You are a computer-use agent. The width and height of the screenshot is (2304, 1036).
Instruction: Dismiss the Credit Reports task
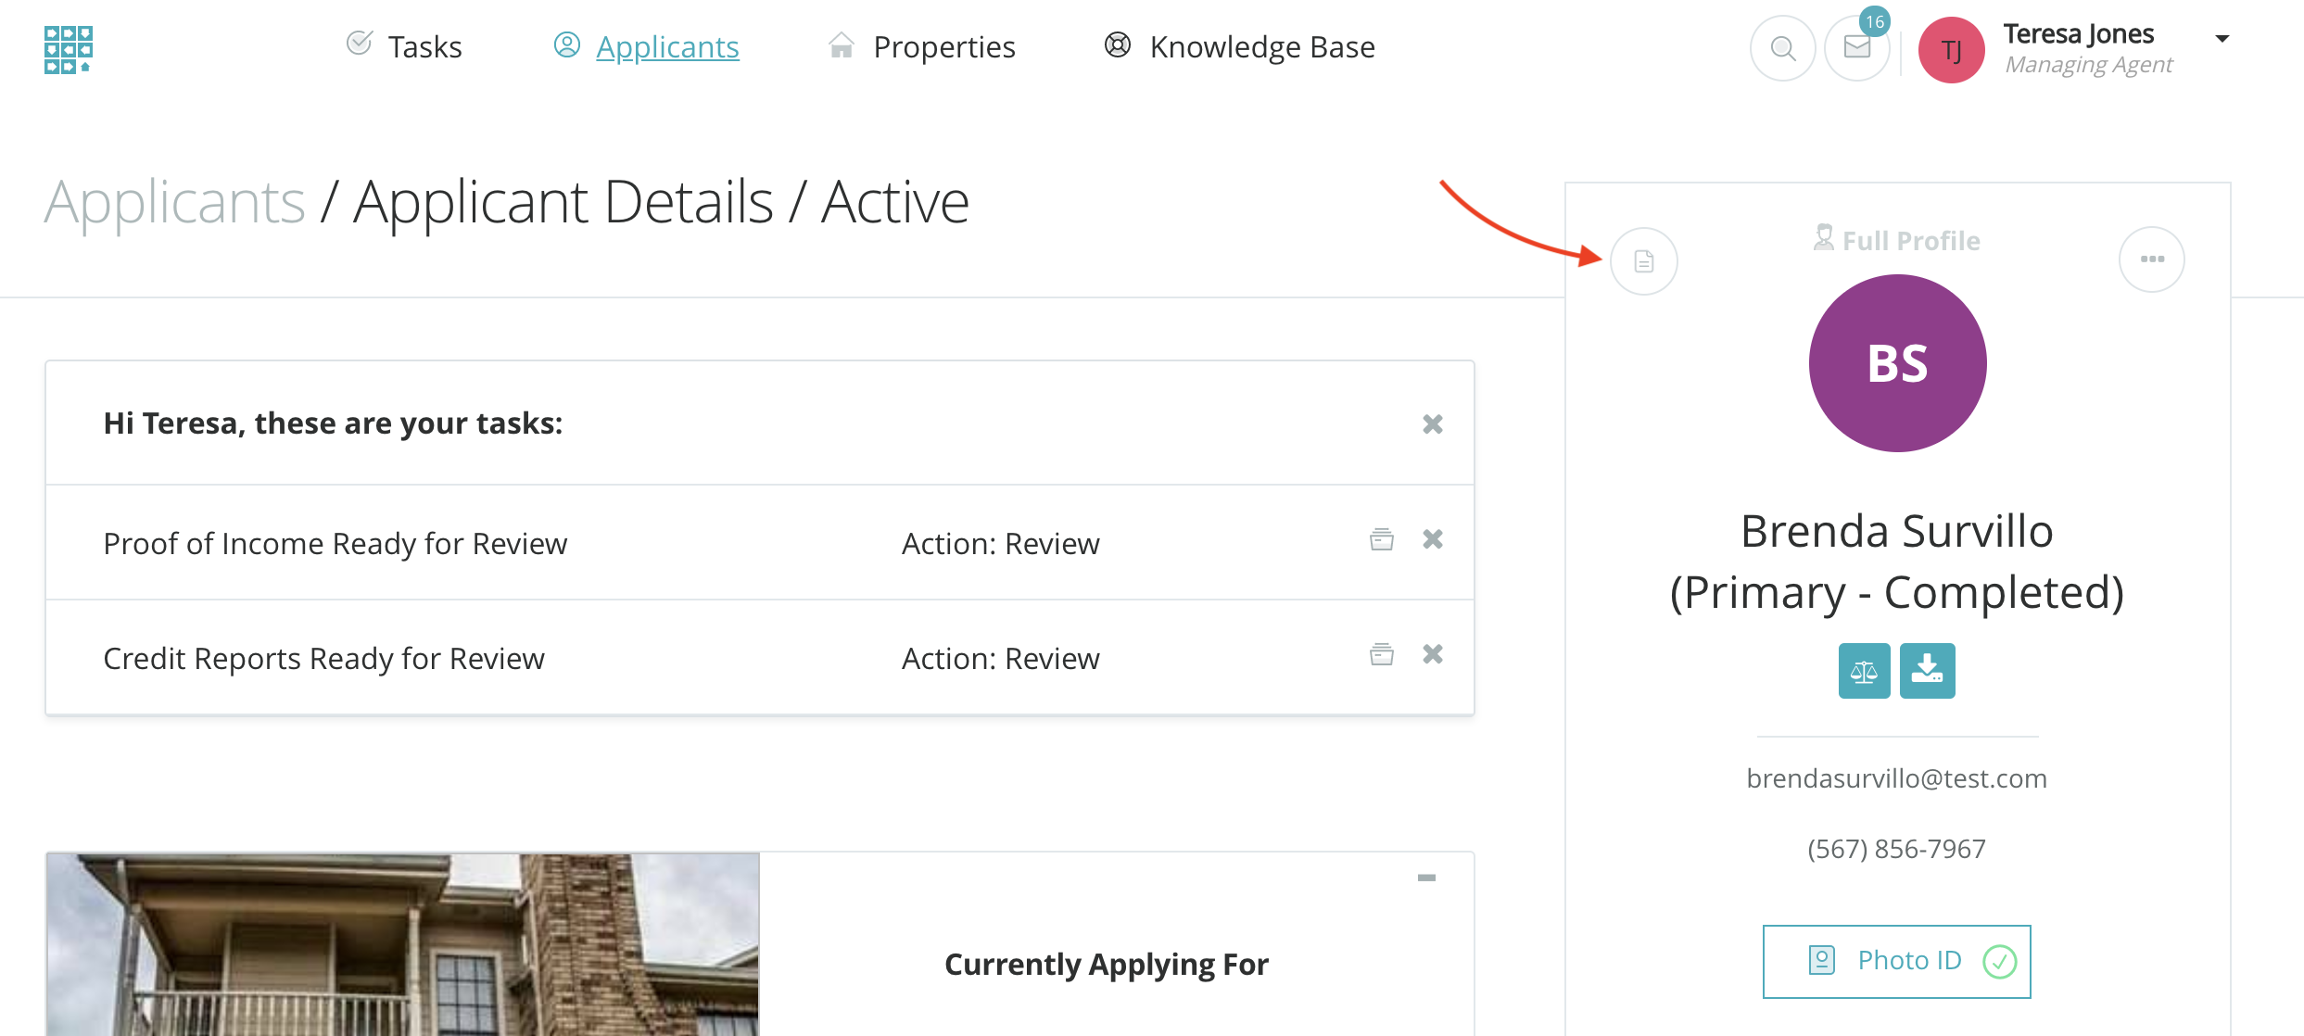coord(1433,655)
